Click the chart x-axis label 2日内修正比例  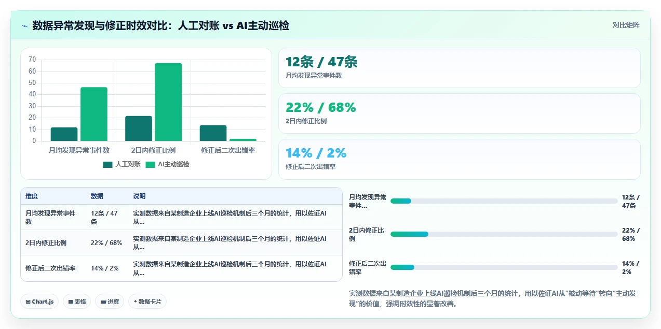(x=153, y=150)
